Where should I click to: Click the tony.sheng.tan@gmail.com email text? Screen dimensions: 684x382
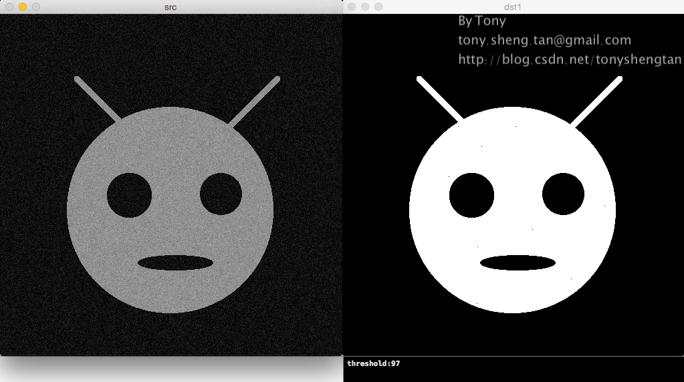(544, 41)
